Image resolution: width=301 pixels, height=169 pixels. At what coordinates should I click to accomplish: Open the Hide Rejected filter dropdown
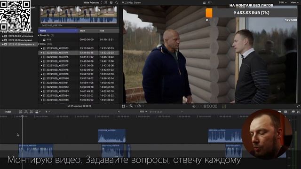coord(93,3)
